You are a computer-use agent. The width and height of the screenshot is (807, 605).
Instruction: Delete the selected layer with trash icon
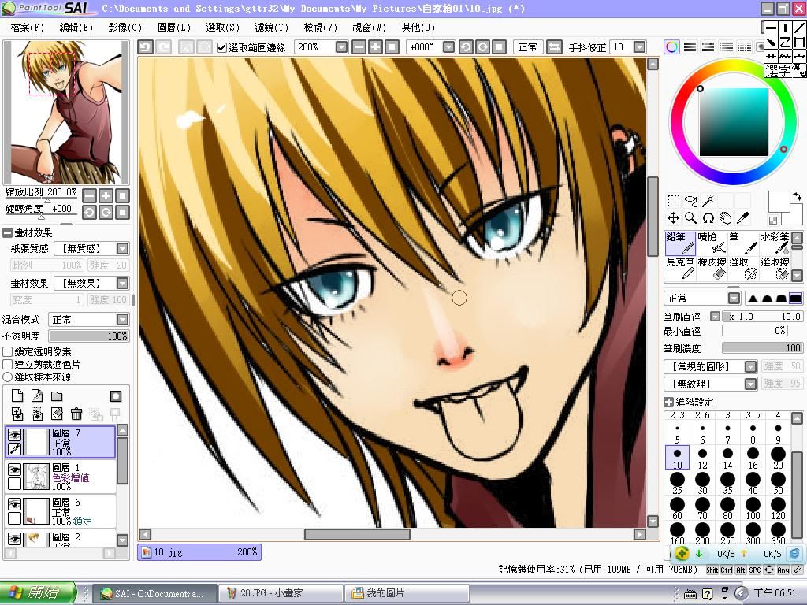[x=76, y=414]
